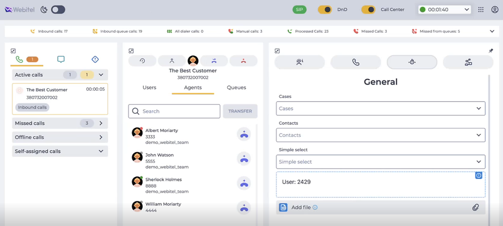Click the TRANSFER button
Image resolution: width=503 pixels, height=226 pixels.
pos(240,111)
